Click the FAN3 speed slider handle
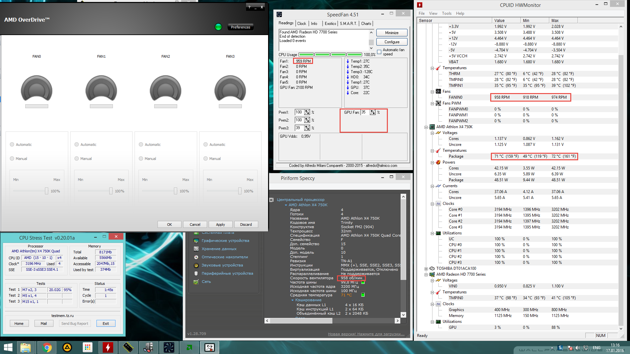This screenshot has height=354, width=630. pos(240,191)
